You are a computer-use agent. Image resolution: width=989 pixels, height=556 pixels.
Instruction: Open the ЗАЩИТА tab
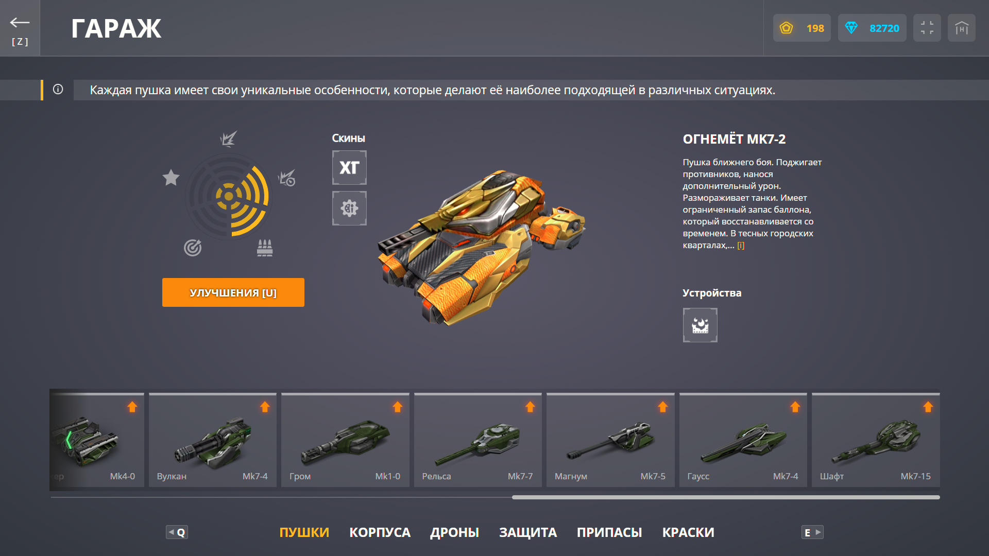[527, 532]
